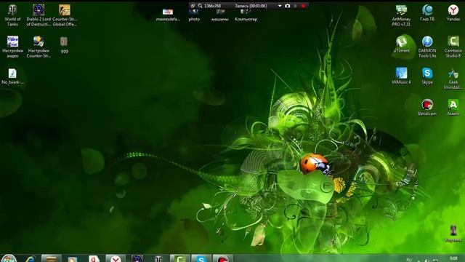
Task: Switch to World of Tanks taskbar icon
Action: 158,258
